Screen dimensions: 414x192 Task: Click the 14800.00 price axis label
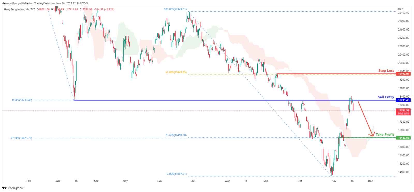404,172
